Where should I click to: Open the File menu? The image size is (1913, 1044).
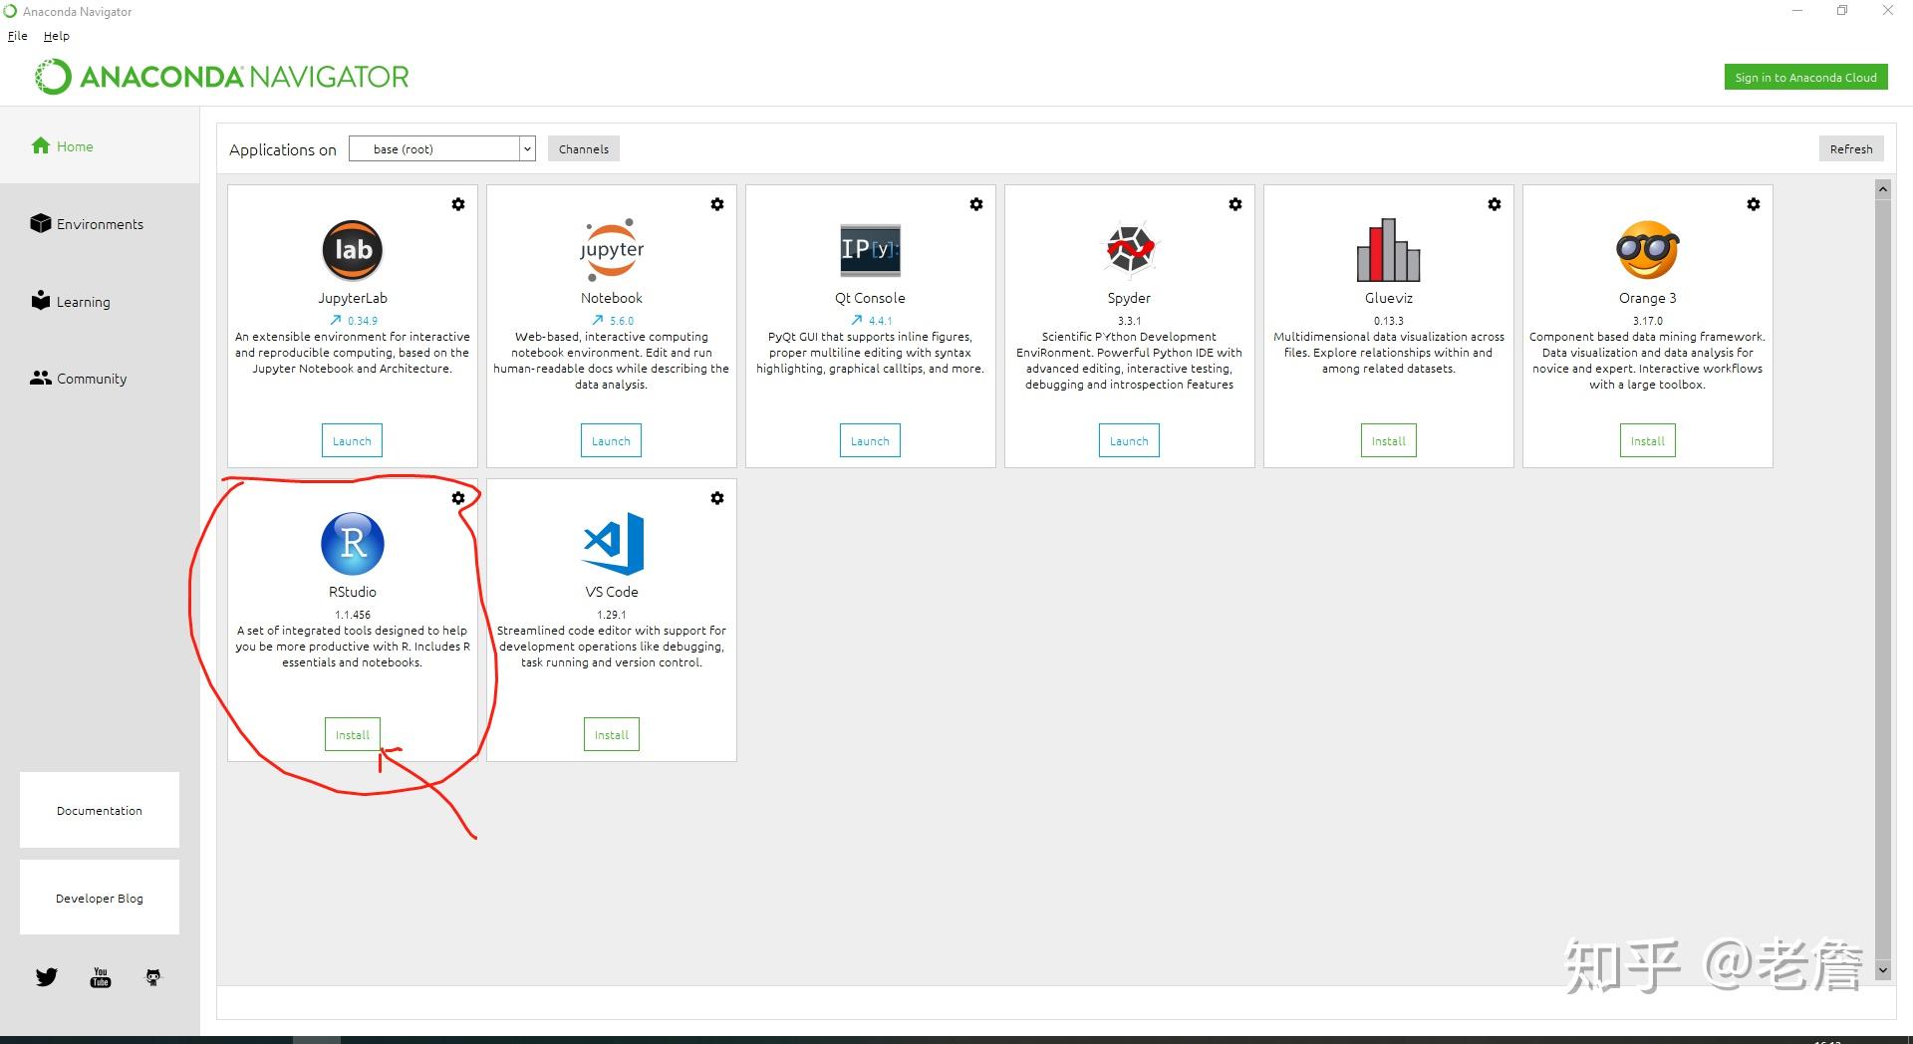[18, 36]
